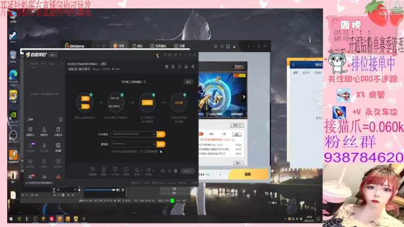Screen dimensions: 404x227
Task: Open Microsoft Edge desktop shortcut
Action: [x=13, y=78]
